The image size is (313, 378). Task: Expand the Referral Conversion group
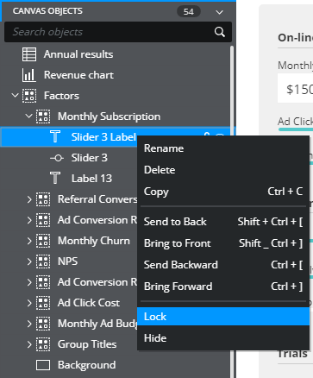(29, 199)
